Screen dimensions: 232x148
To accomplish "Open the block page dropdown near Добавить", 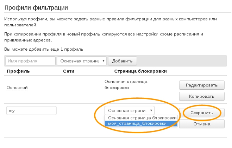I will (82, 61).
